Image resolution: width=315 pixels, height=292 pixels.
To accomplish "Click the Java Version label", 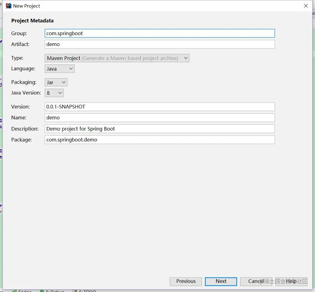I will click(x=26, y=93).
